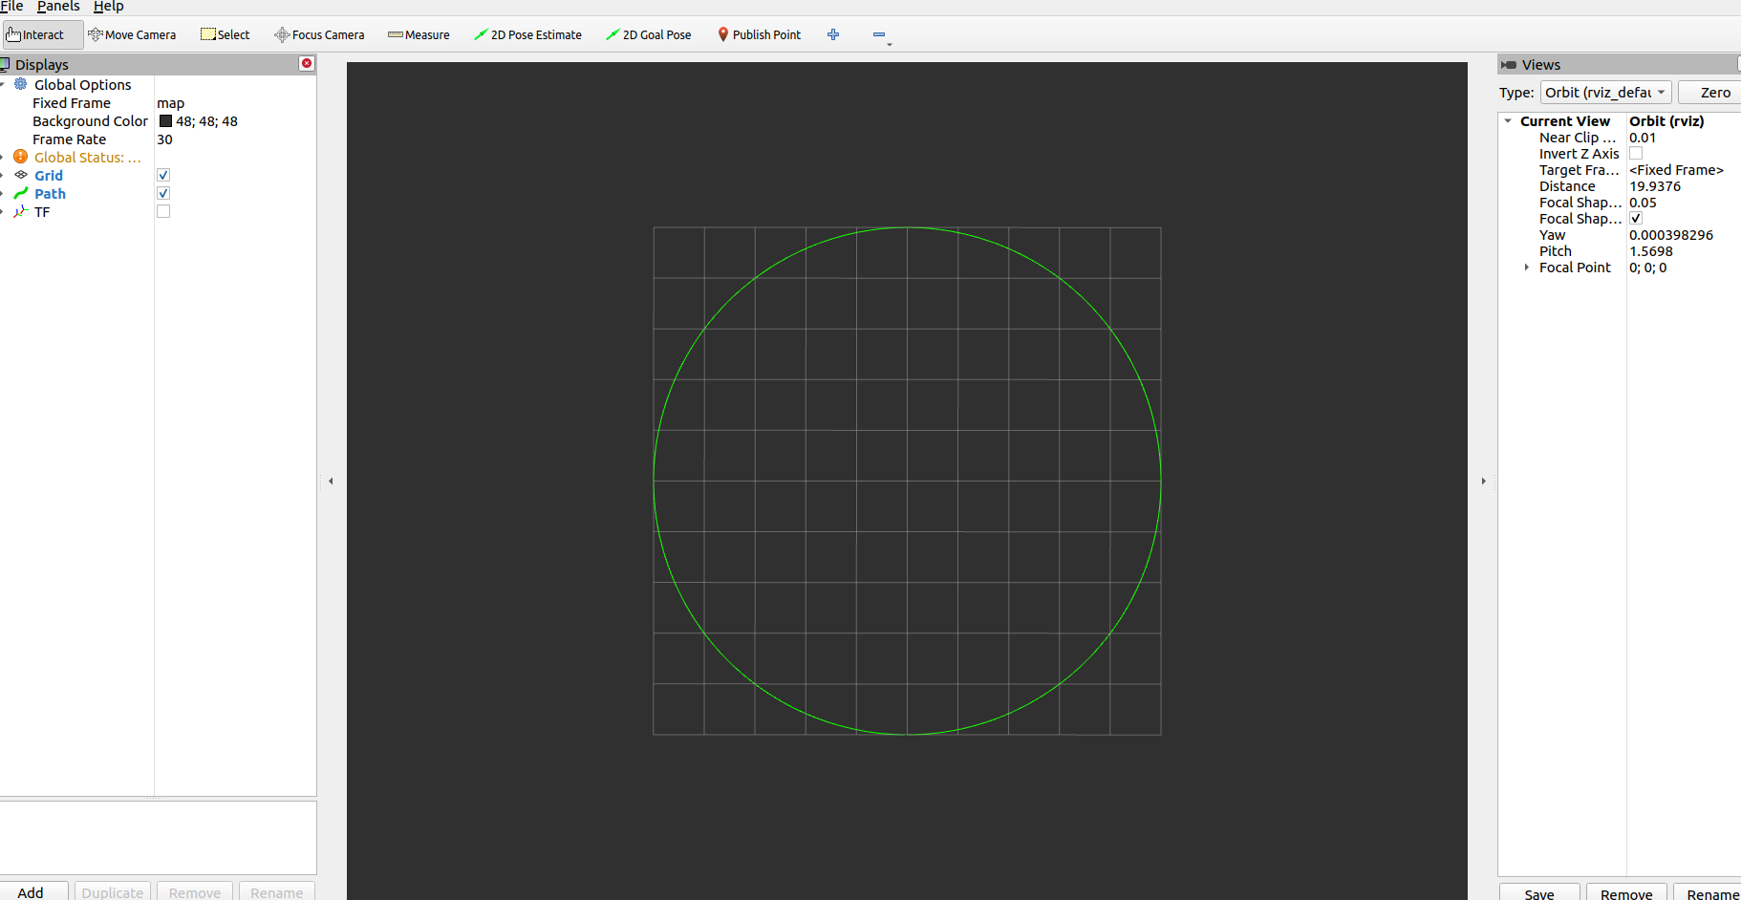Select the 2D Pose Estimate tool

click(x=527, y=34)
